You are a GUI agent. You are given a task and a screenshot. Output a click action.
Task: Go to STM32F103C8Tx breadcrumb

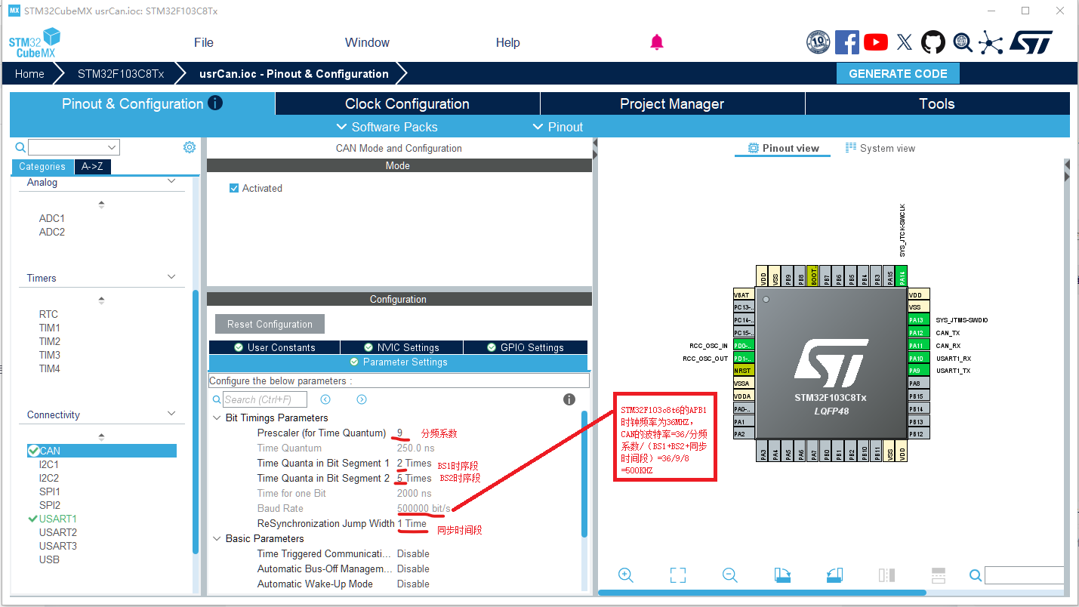(x=121, y=74)
